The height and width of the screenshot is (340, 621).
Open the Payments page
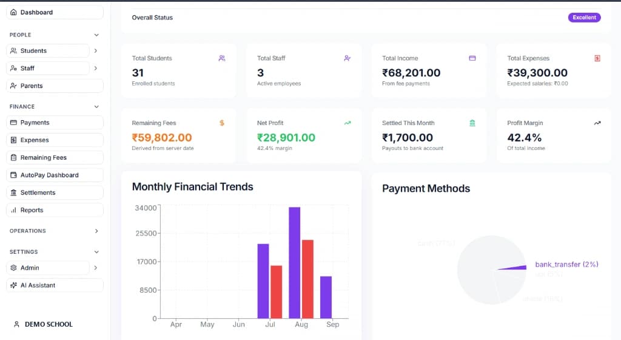click(x=55, y=123)
